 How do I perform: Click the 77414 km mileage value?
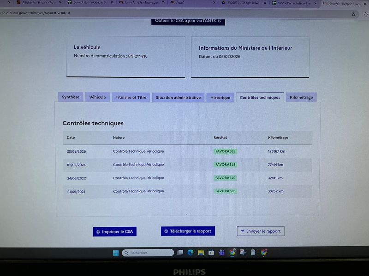tap(275, 165)
